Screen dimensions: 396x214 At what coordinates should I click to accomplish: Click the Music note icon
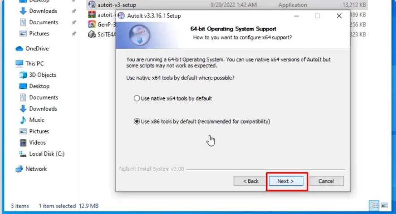[23, 120]
